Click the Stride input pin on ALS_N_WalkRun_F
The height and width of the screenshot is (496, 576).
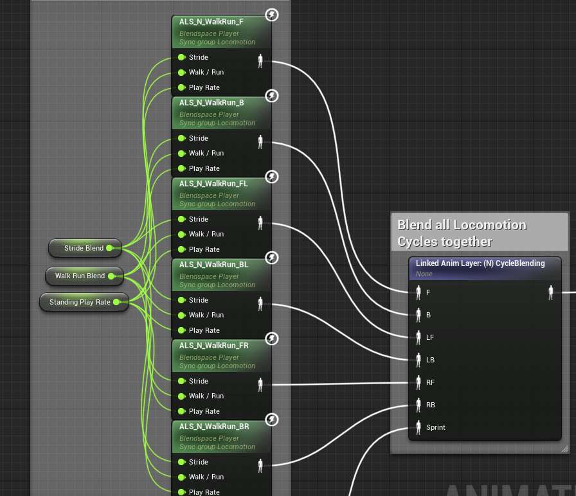click(182, 57)
